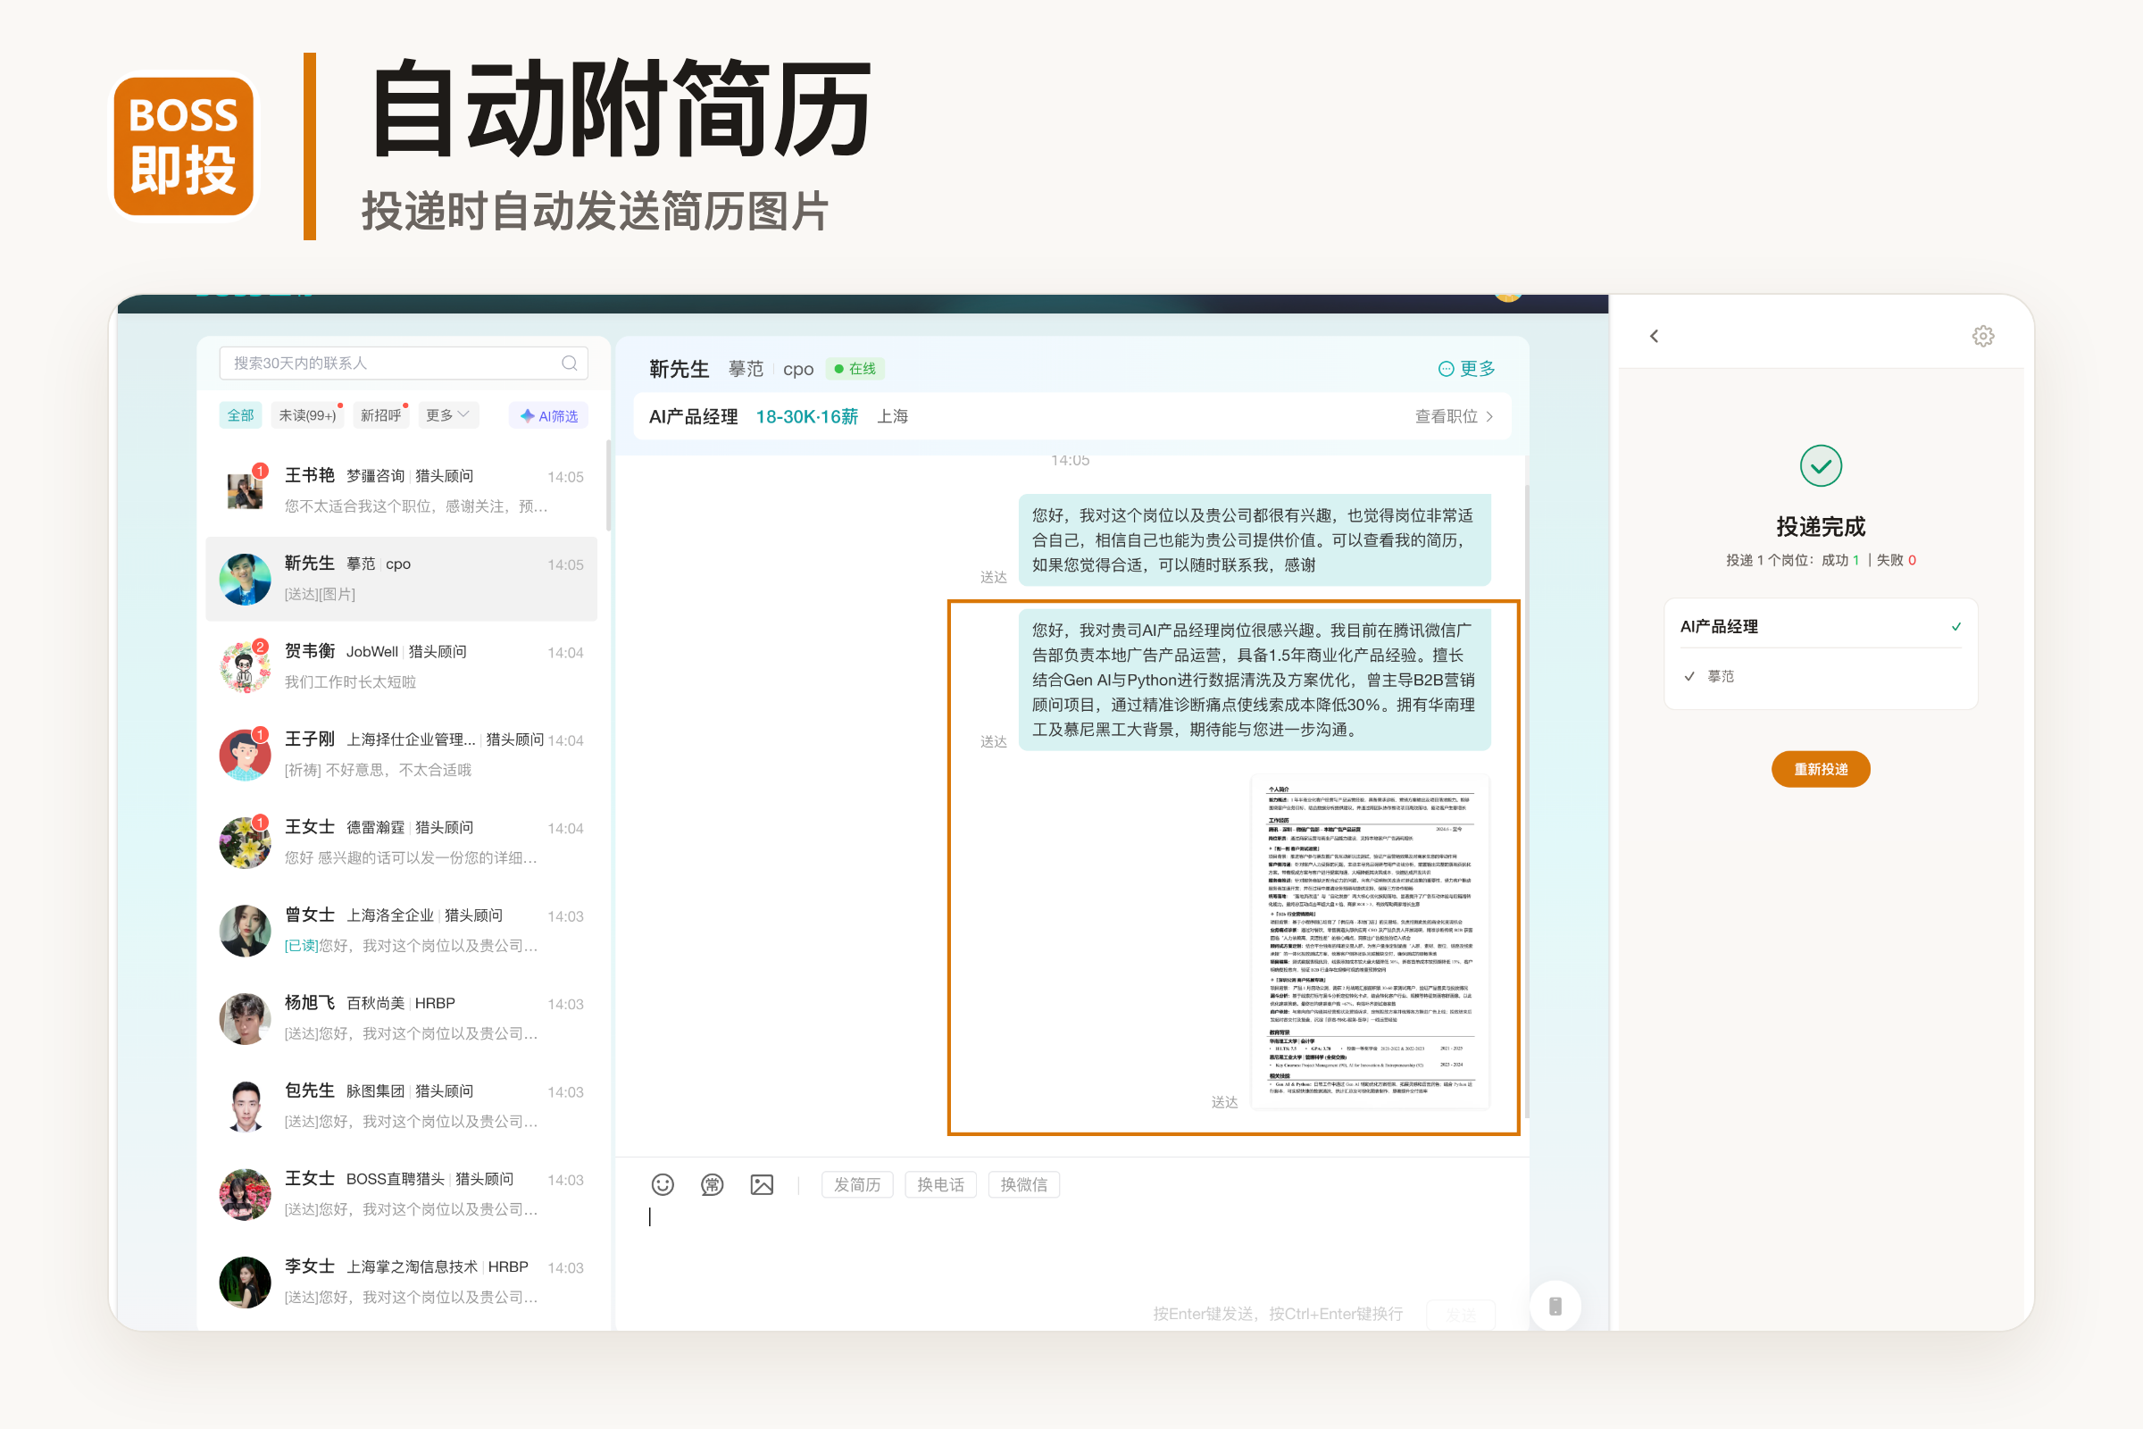
Task: Open conversation with 王子刚 上海择仕企业管理
Action: pyautogui.click(x=402, y=755)
